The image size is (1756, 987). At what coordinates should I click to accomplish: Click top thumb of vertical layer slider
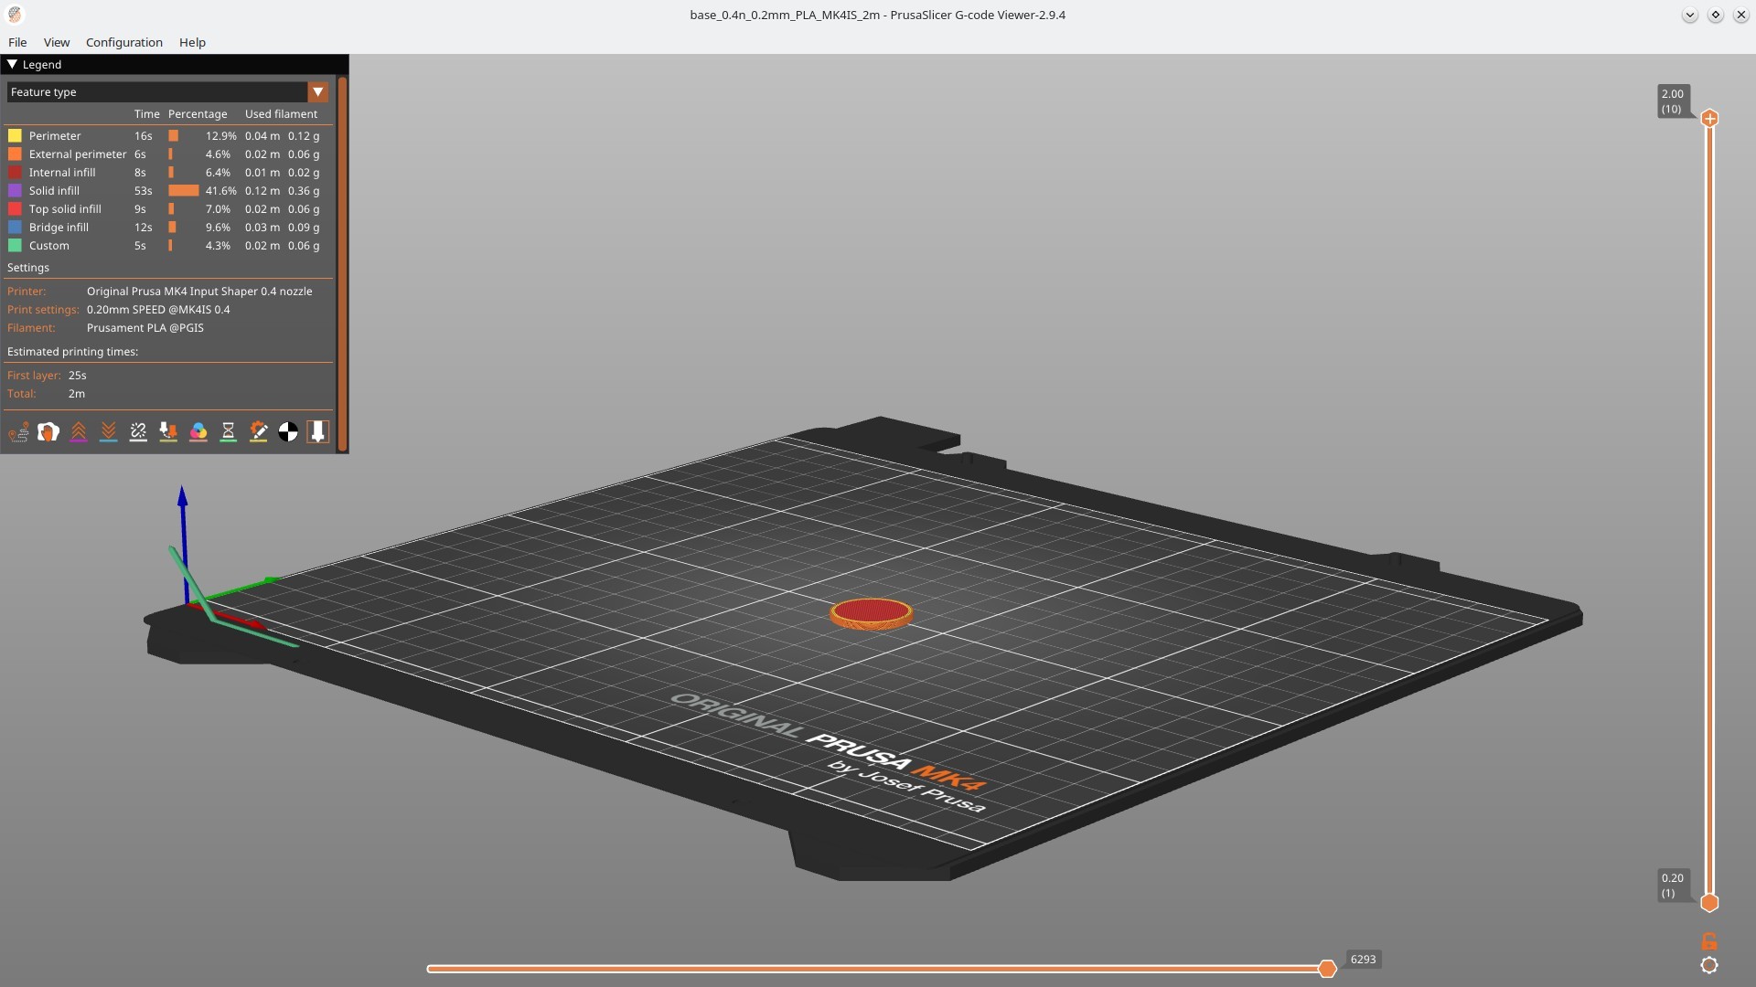[1709, 118]
